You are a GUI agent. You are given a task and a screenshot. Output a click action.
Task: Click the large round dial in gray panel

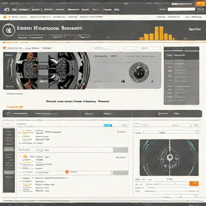pyautogui.click(x=139, y=72)
